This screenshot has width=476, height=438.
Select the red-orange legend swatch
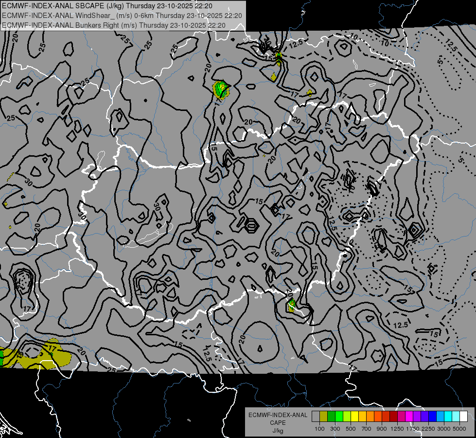pos(378,417)
